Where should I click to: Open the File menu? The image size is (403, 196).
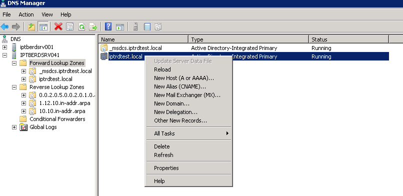6,14
